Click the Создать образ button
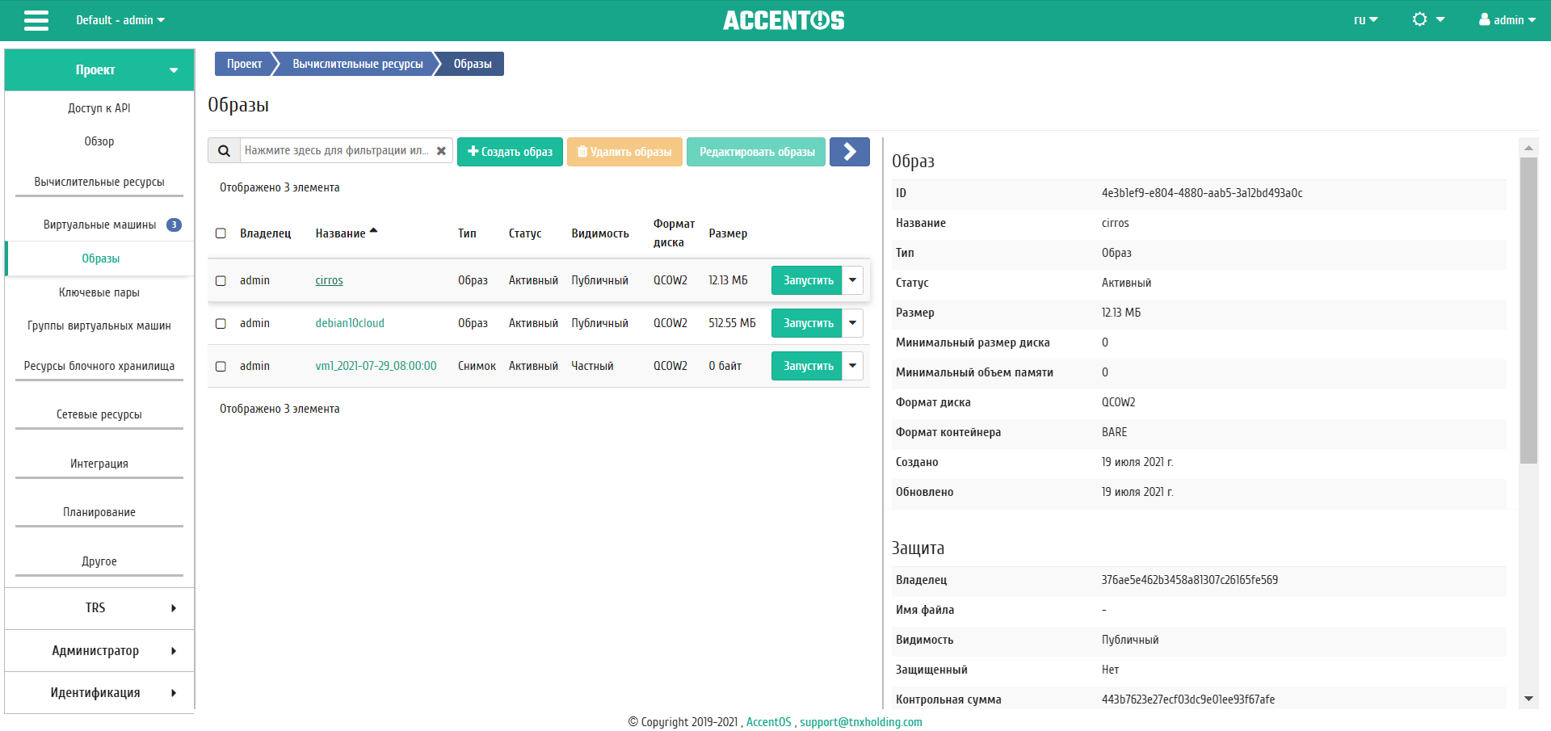1551x731 pixels. coord(510,152)
